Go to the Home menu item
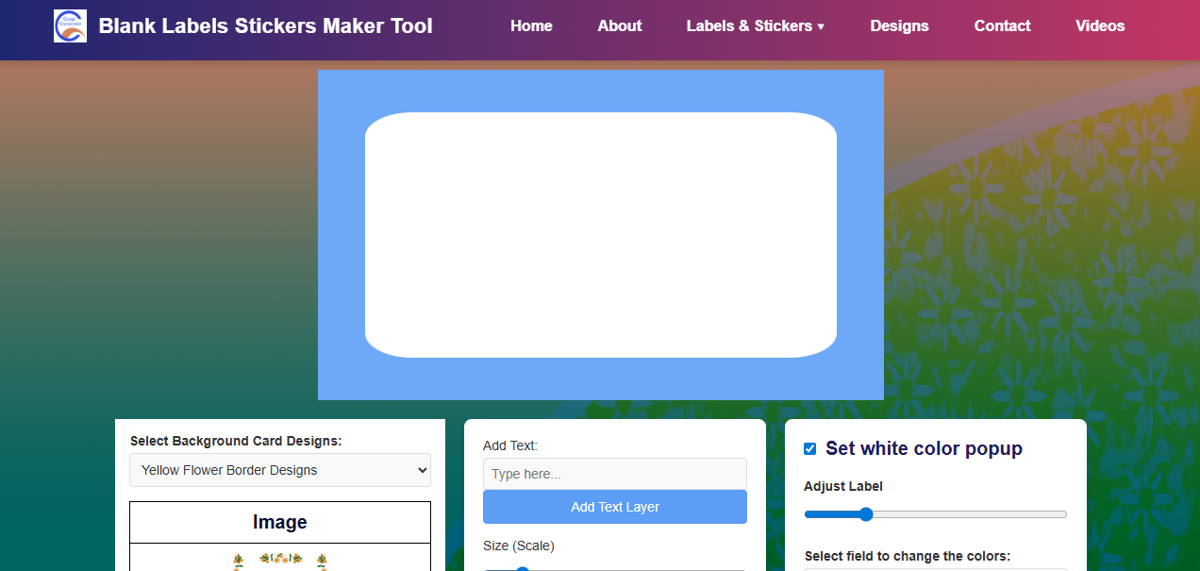 531,26
